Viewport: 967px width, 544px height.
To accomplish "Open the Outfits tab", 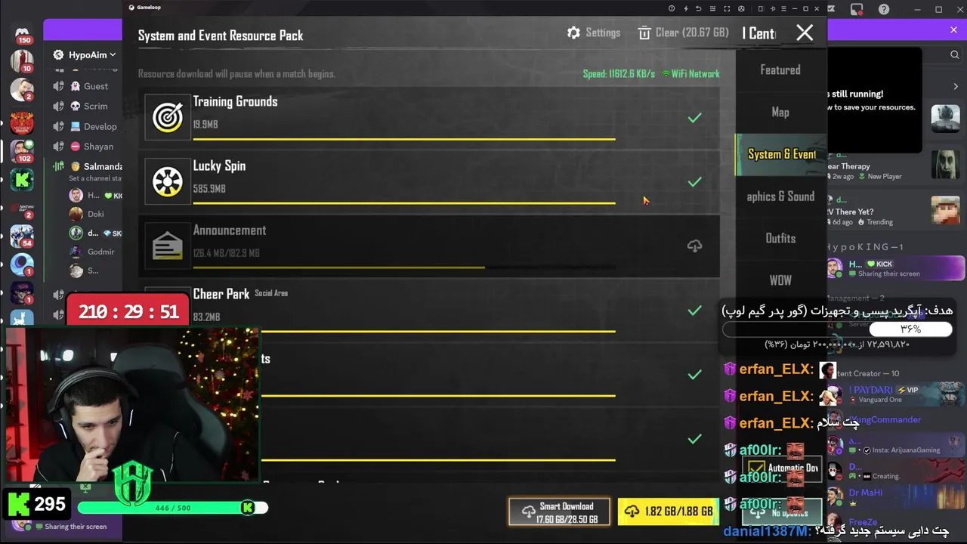I will coord(780,238).
